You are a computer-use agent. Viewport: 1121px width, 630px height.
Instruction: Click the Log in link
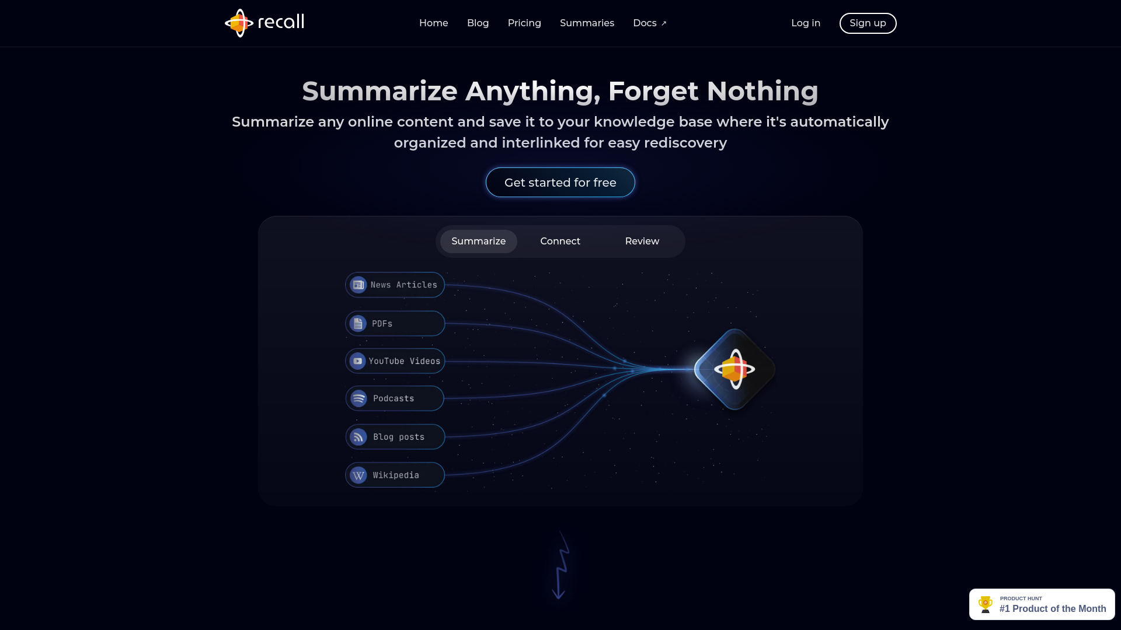pyautogui.click(x=805, y=23)
